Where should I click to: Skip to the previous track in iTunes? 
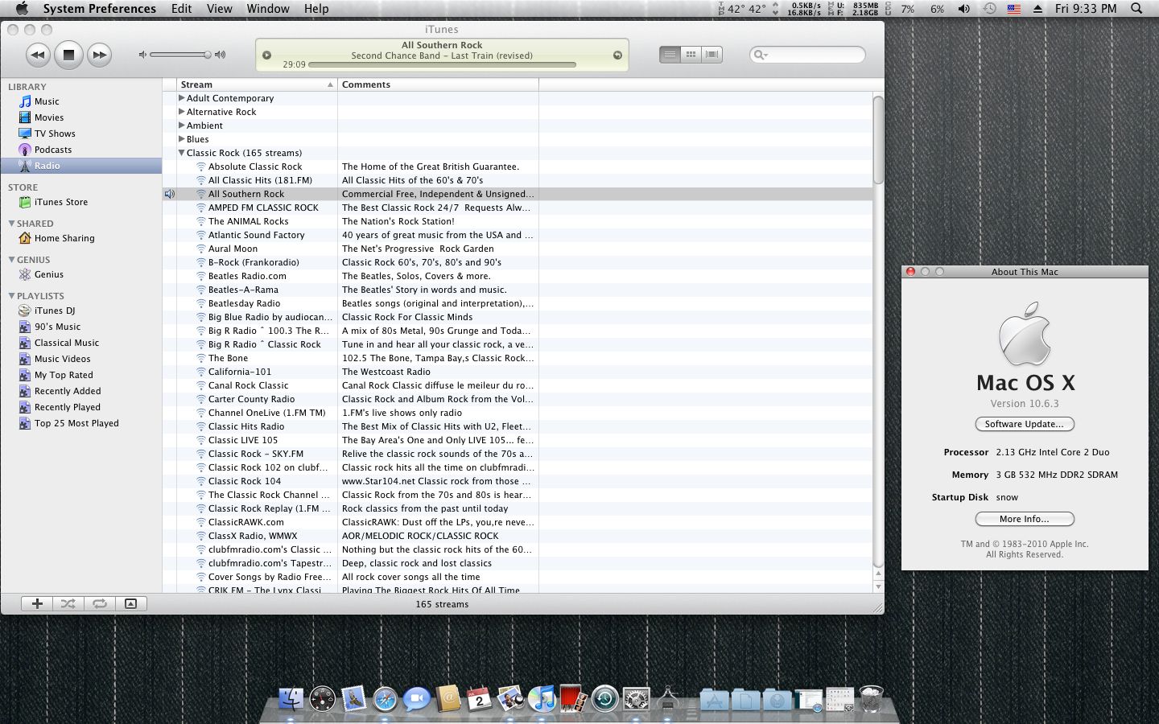coord(37,55)
